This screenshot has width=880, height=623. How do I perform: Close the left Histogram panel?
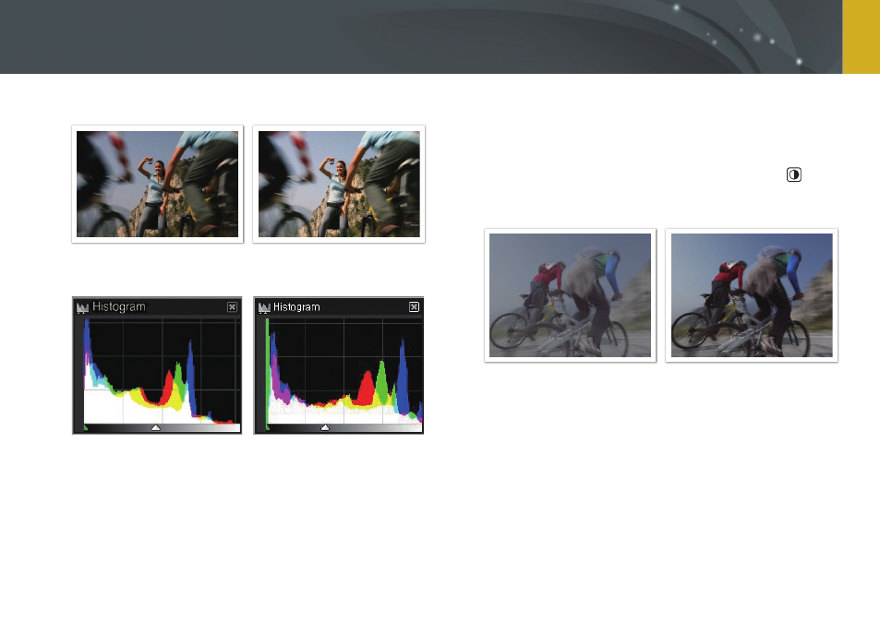pyautogui.click(x=232, y=306)
